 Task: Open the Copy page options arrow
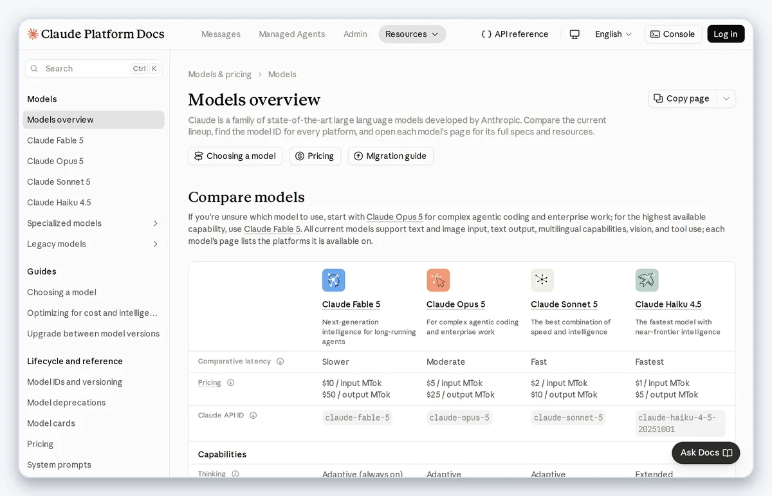tap(726, 98)
